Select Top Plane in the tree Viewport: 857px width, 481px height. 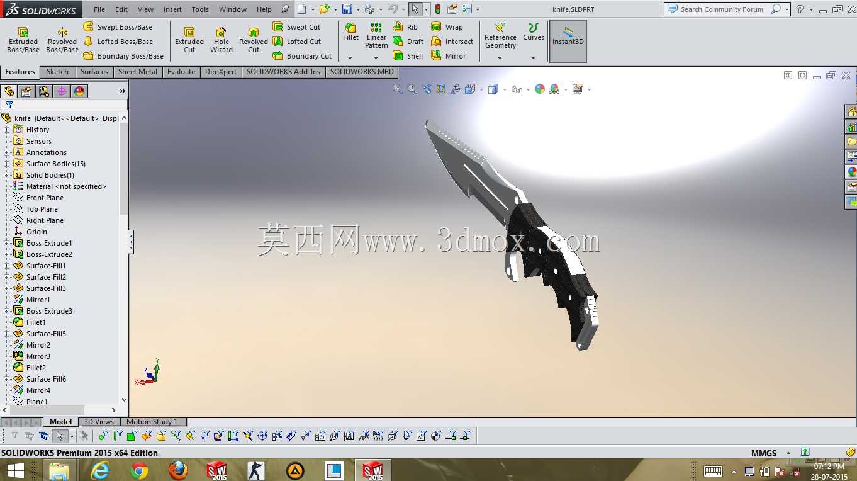[x=42, y=209]
